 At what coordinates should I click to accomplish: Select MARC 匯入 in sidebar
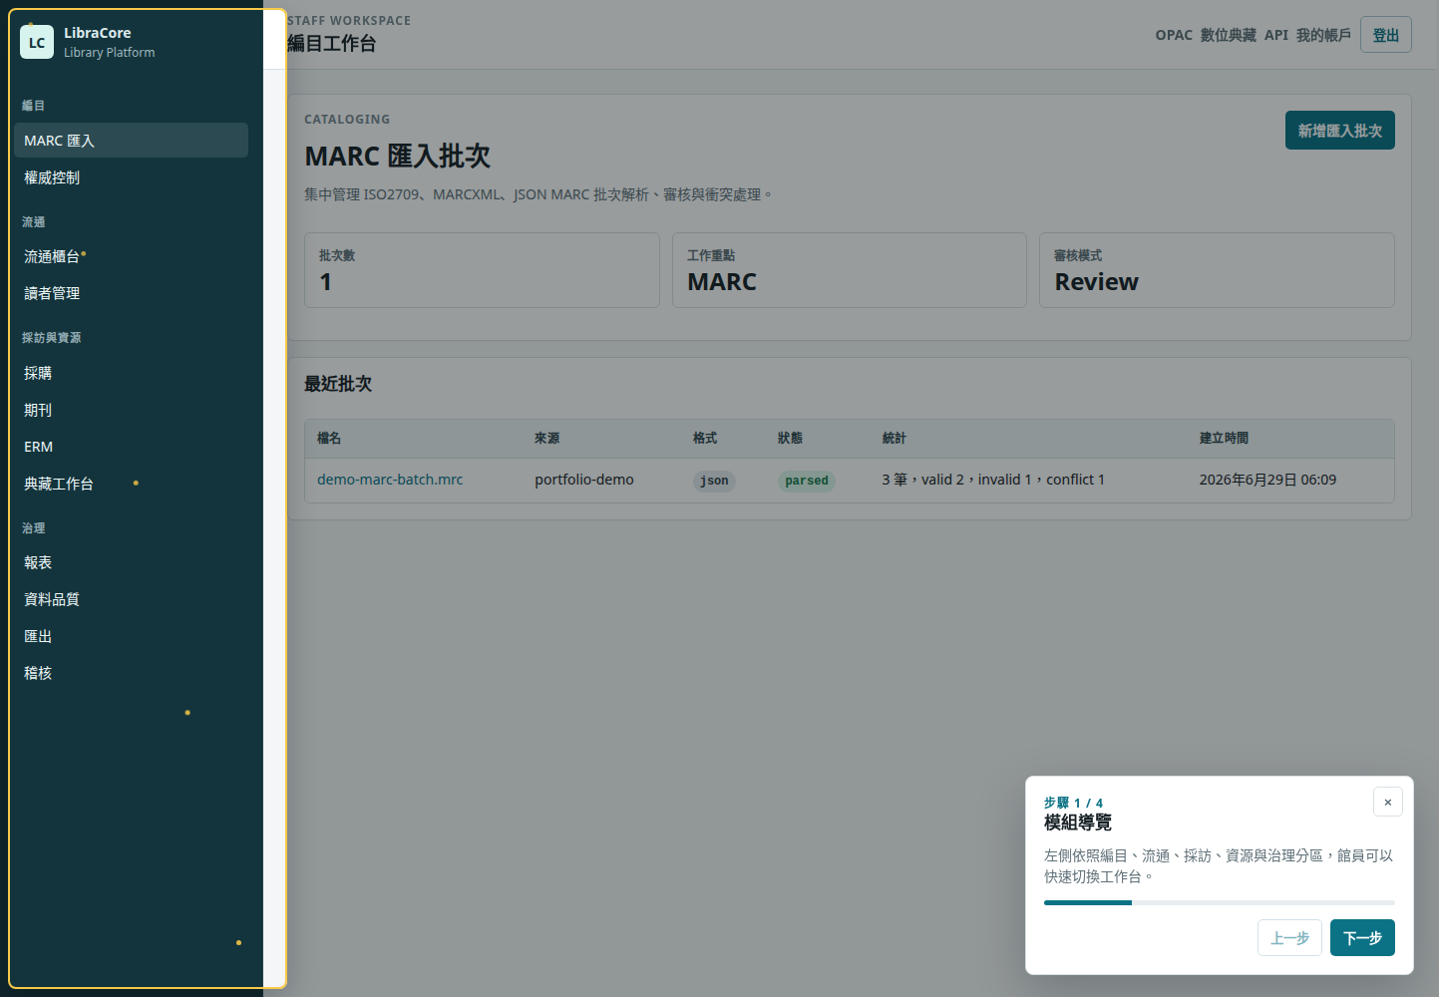(131, 141)
